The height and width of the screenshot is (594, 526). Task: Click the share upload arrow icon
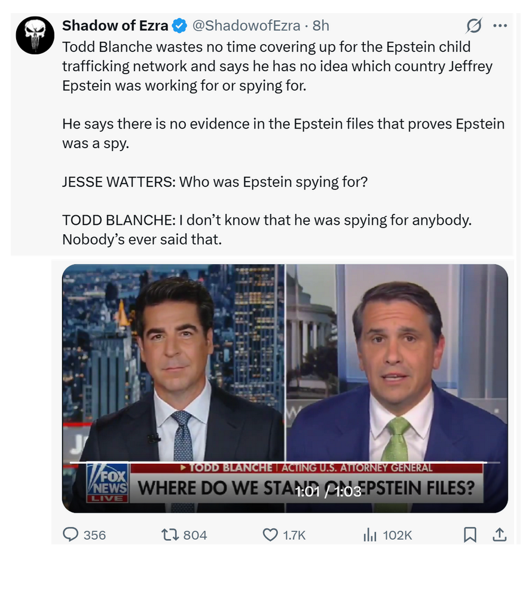[x=499, y=535]
